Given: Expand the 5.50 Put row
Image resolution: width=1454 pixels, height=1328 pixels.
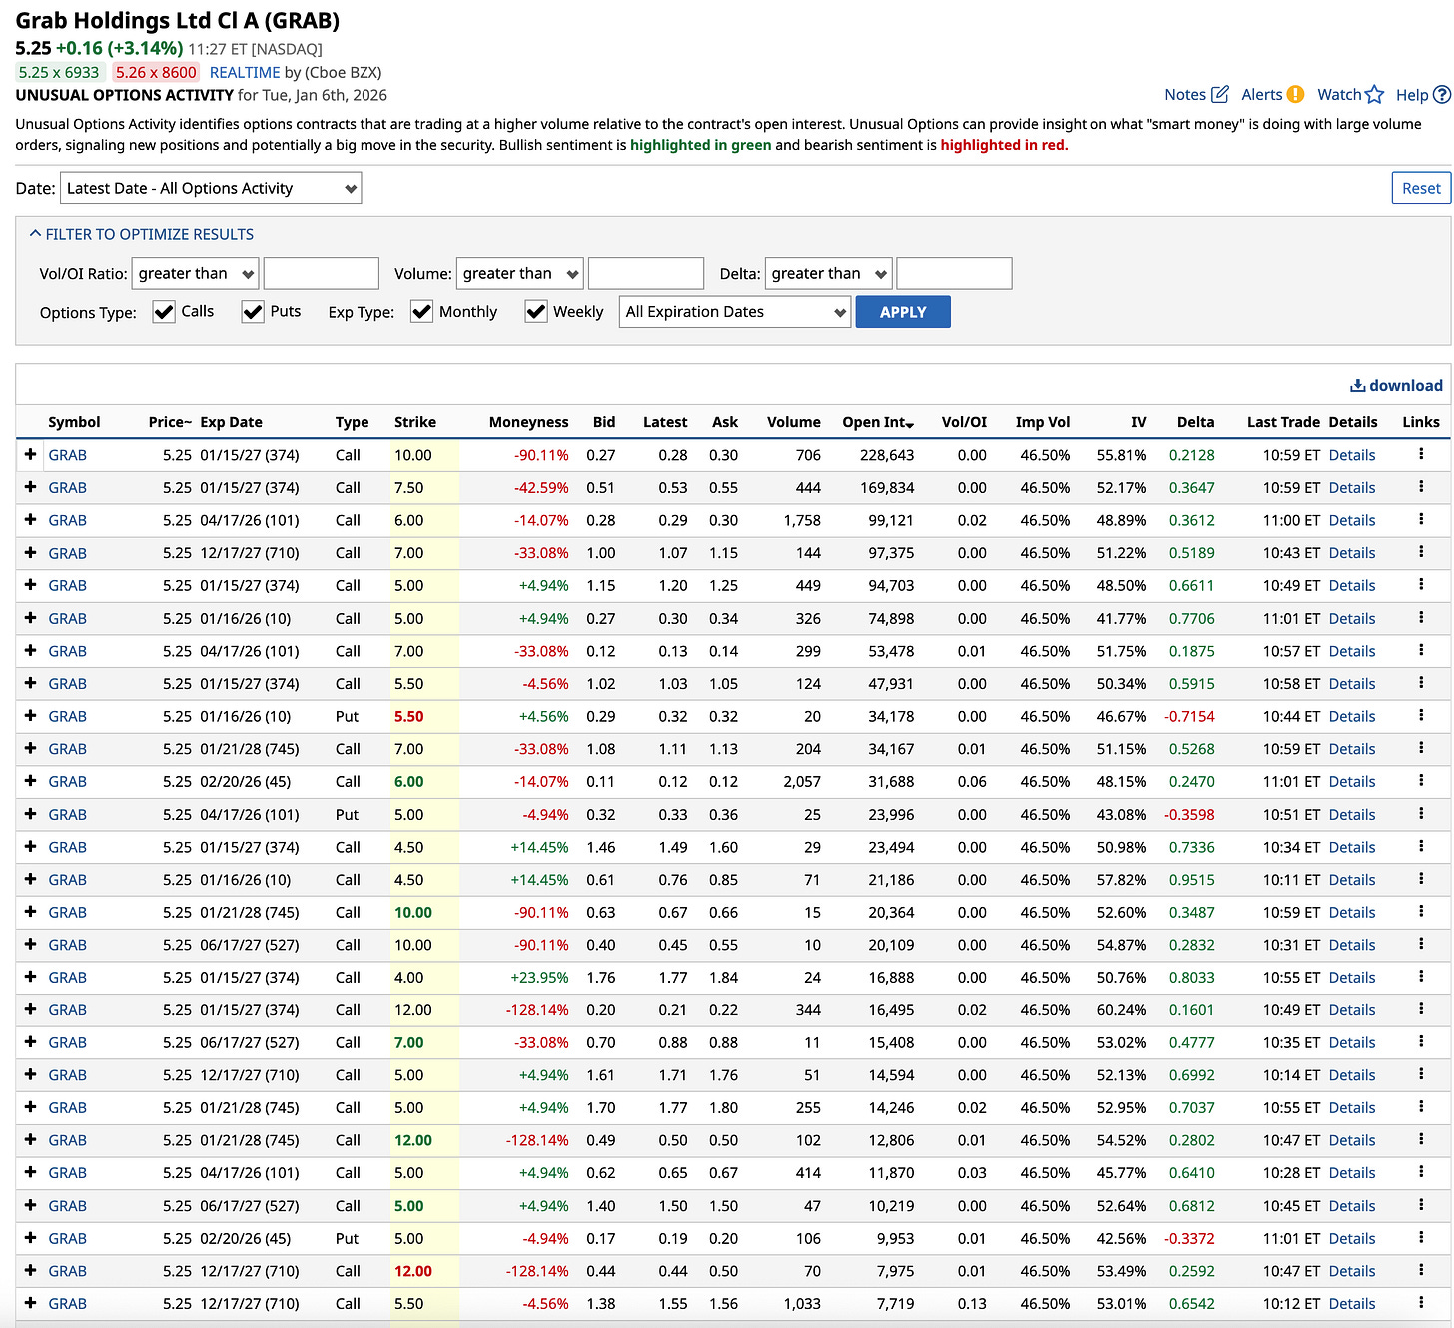Looking at the screenshot, I should click(30, 716).
